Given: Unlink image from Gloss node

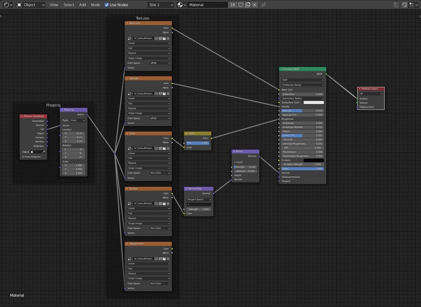Looking at the screenshot, I should 168,148.
